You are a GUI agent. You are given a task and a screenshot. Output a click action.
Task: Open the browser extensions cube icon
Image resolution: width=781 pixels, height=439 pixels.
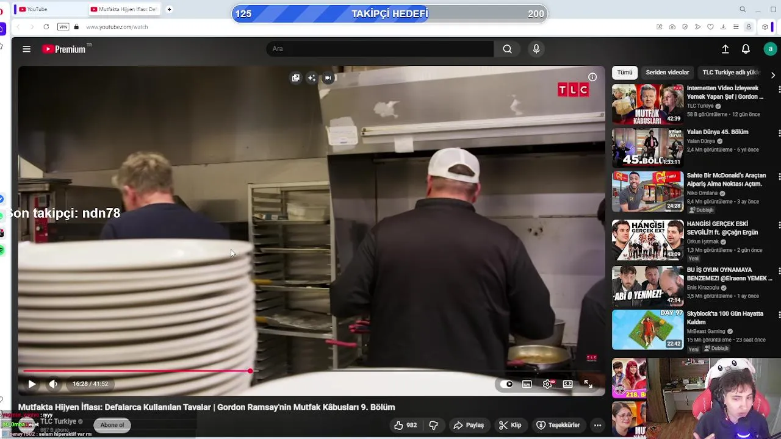(x=765, y=27)
